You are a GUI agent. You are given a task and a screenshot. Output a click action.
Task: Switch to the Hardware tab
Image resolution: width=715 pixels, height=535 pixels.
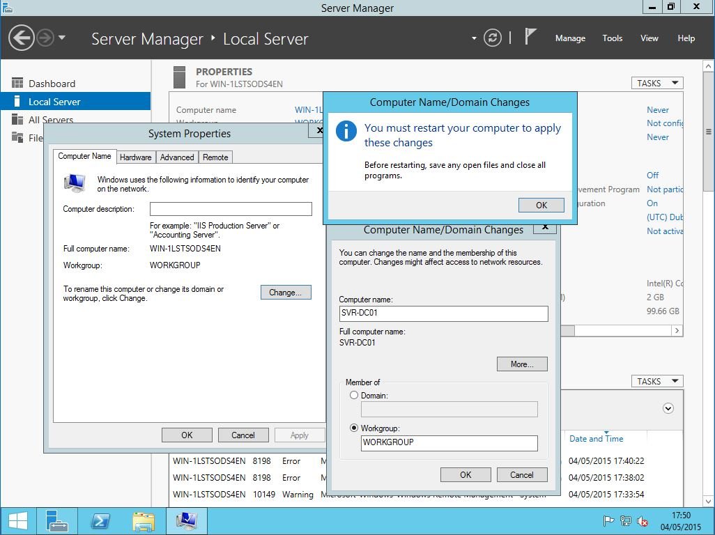(135, 157)
